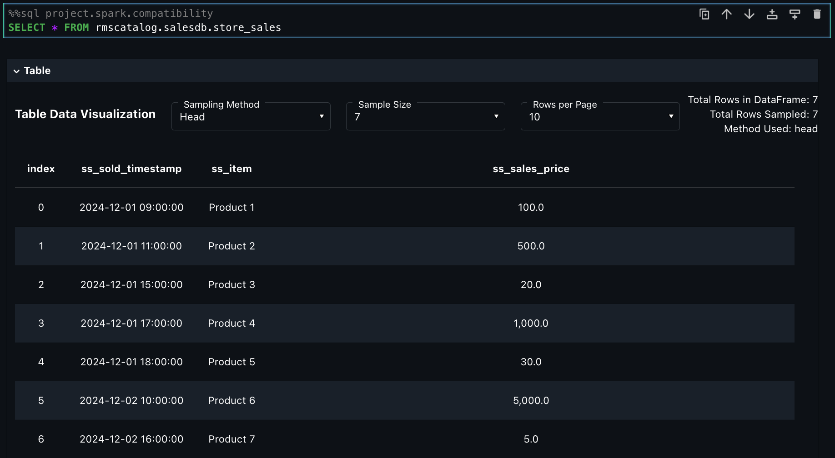Select the Product 7 cell
Viewport: 835px width, 458px height.
pos(231,439)
